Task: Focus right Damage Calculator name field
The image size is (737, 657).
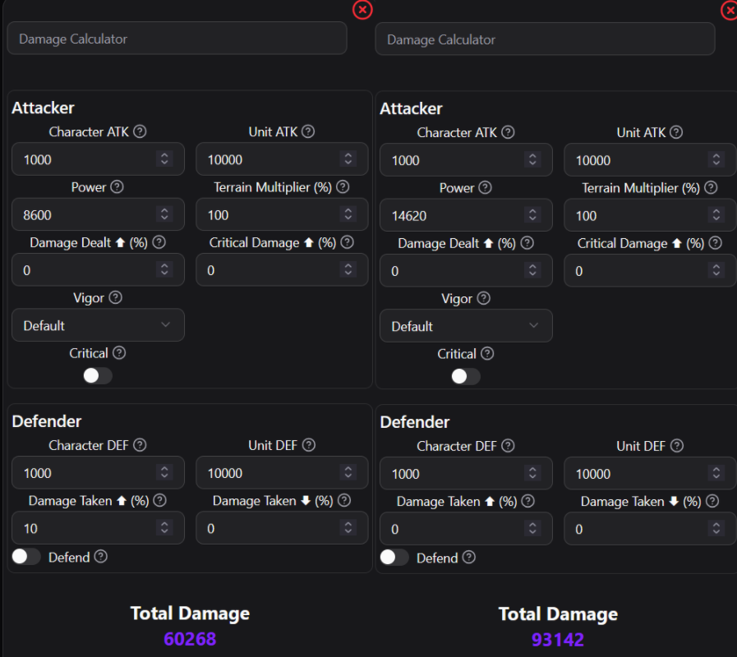Action: (x=546, y=39)
